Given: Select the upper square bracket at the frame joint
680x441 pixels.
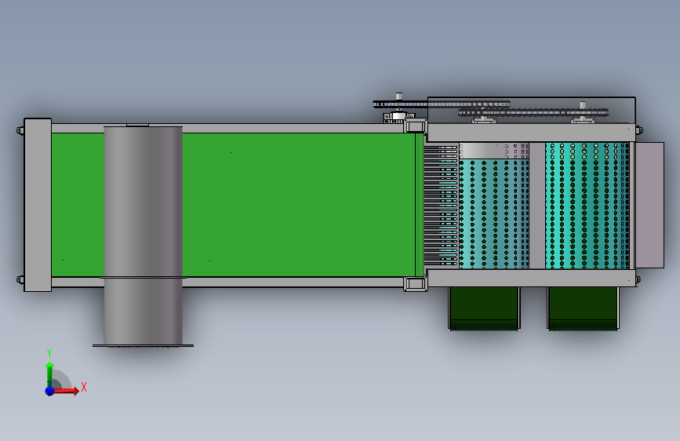Looking at the screenshot, I should coord(415,126).
